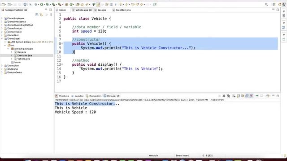Screen dimensions: 287x161
Task: Collapse the DemoSuper project
Action: (2, 38)
